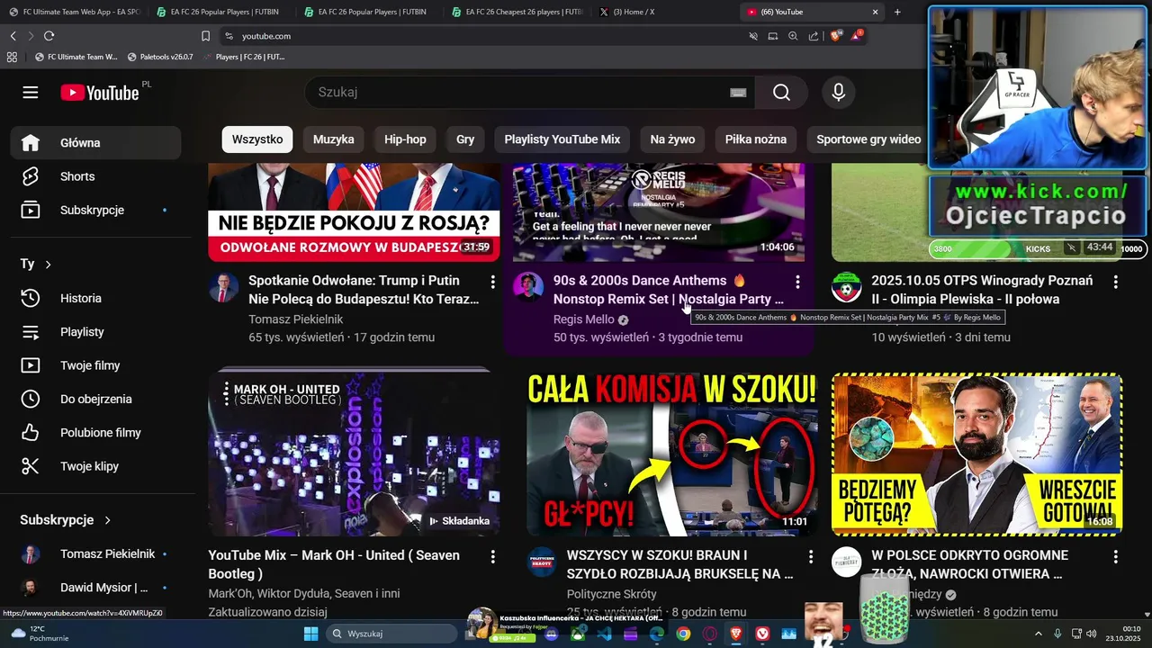Select the Wszystko filter chip
Viewport: 1152px width, 648px height.
point(257,139)
